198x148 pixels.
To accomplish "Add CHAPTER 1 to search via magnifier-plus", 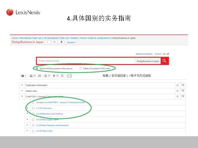I will pos(183,96).
